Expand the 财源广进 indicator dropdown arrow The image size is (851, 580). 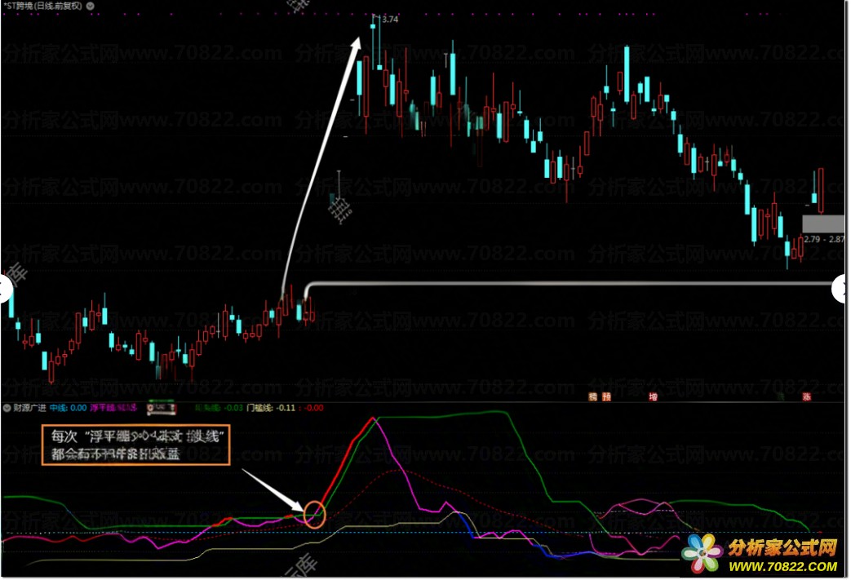[7, 408]
